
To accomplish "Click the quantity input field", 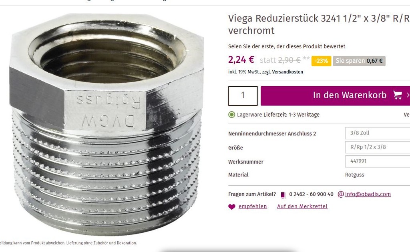I will (x=243, y=96).
